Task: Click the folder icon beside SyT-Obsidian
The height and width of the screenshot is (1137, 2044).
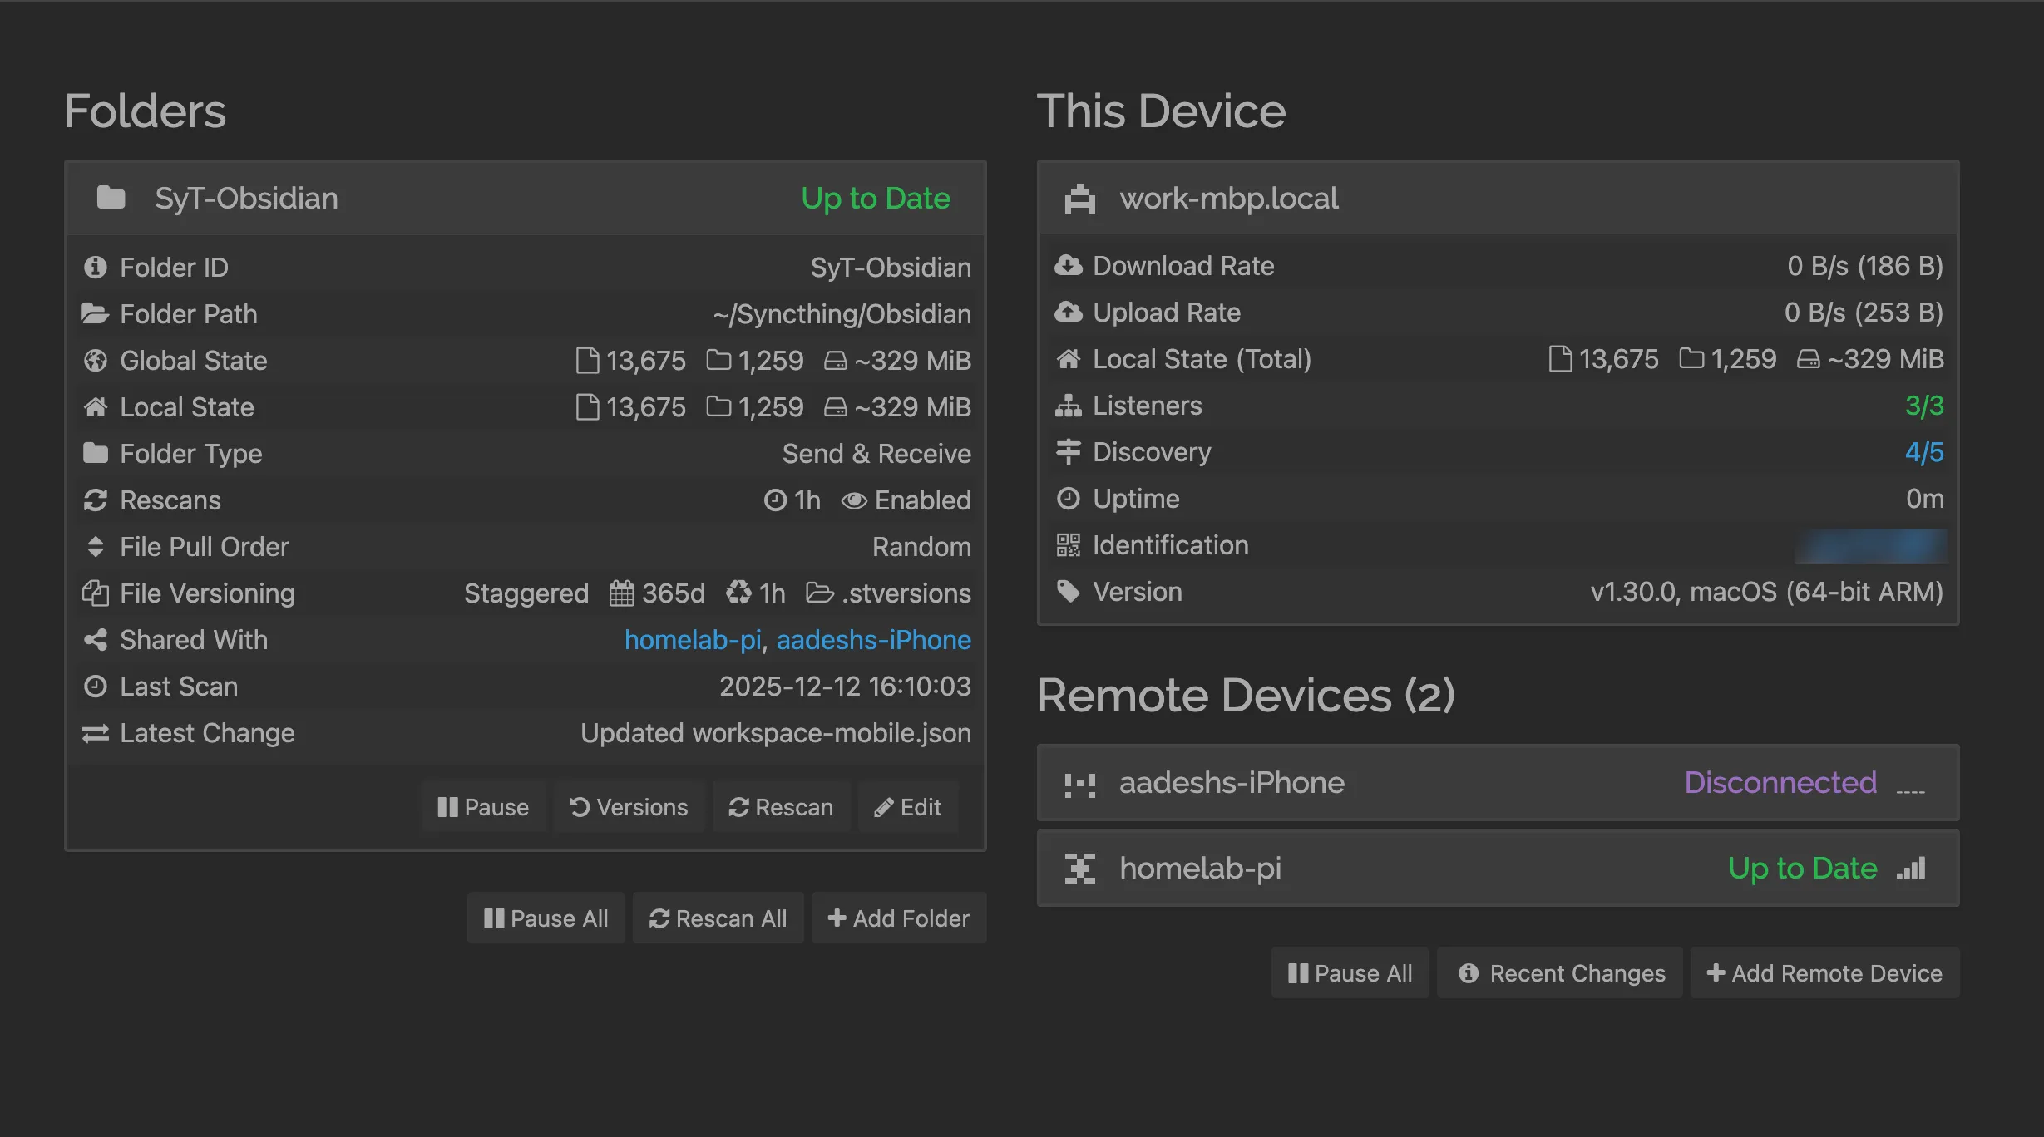Action: 111,197
